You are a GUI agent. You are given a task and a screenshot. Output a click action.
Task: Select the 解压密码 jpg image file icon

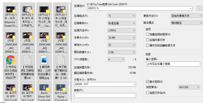click(44, 60)
